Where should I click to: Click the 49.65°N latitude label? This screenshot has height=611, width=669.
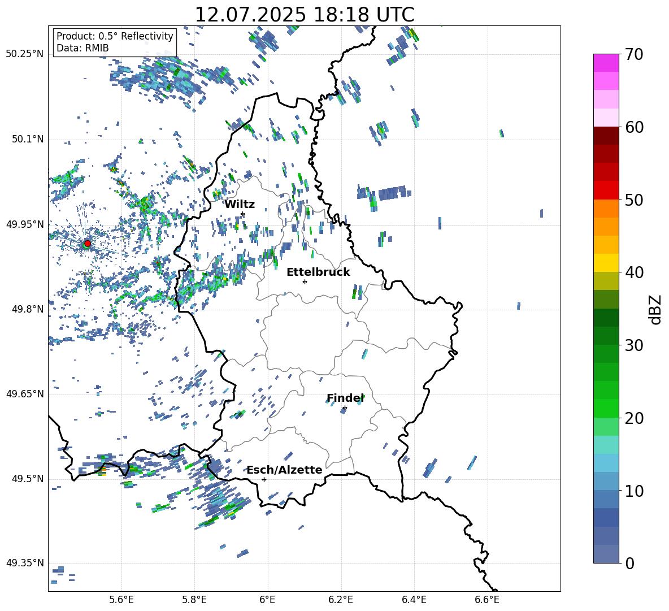pyautogui.click(x=25, y=394)
